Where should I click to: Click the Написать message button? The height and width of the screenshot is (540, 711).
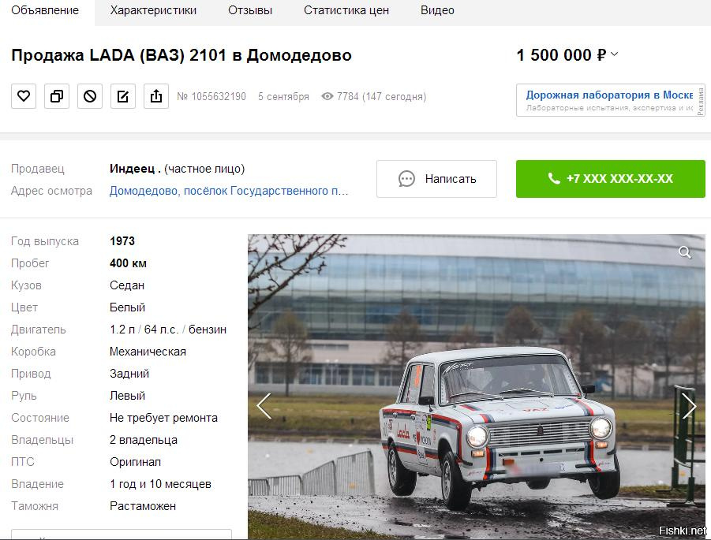[436, 179]
